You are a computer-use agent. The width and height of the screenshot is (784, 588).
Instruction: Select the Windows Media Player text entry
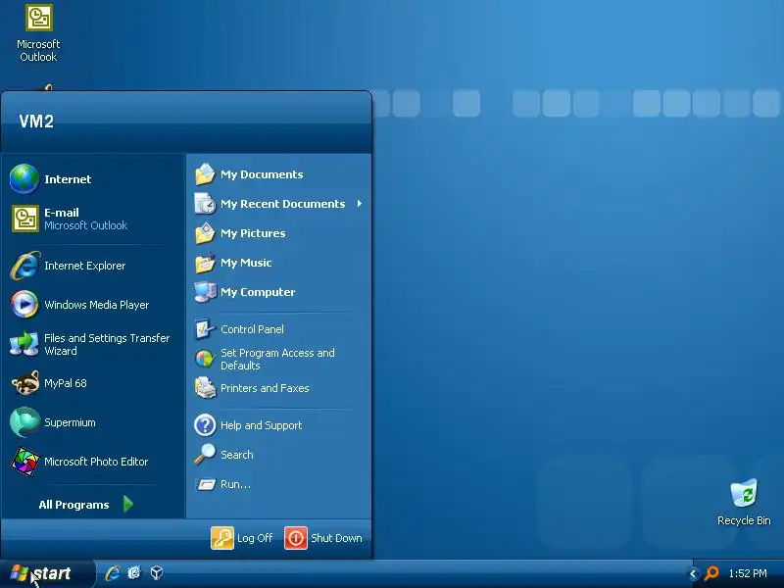[x=96, y=305]
